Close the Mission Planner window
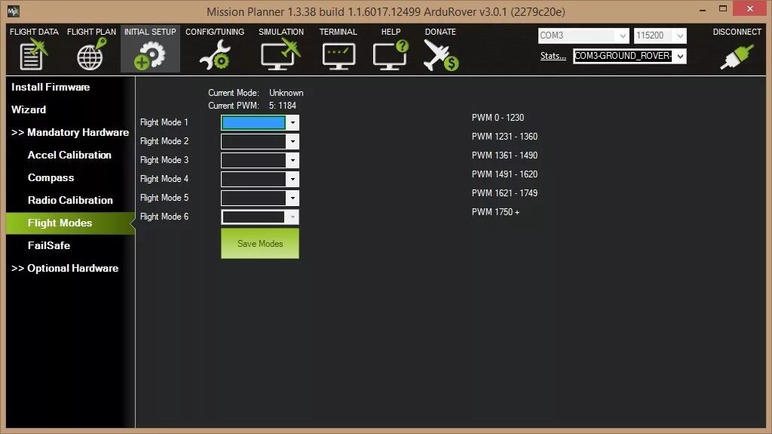Viewport: 772px width, 434px height. (750, 9)
